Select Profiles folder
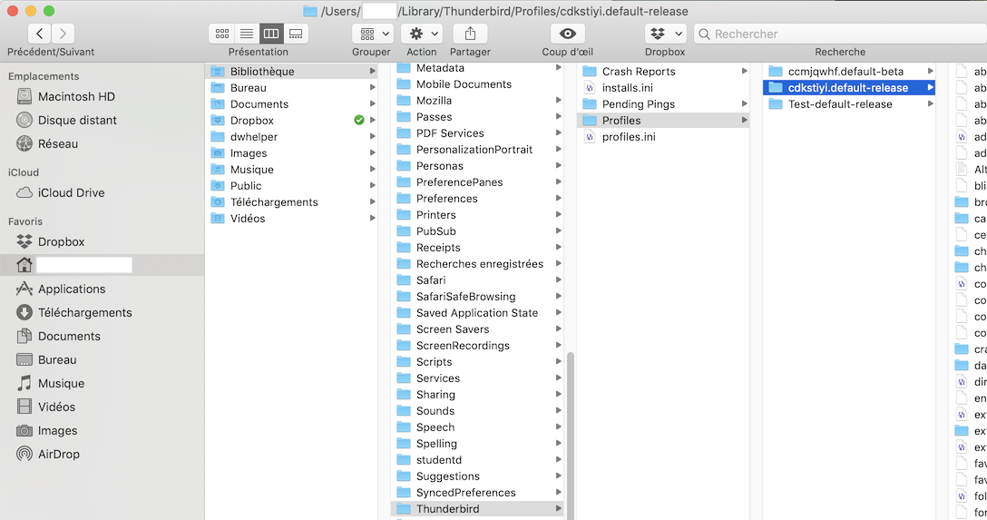This screenshot has width=987, height=520. click(x=663, y=120)
